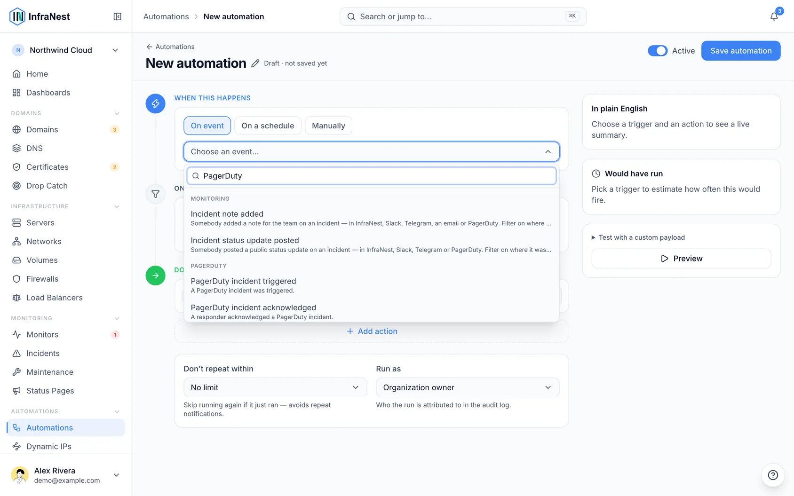Navigate to DNS
Viewport: 794px width, 496px height.
click(66, 148)
